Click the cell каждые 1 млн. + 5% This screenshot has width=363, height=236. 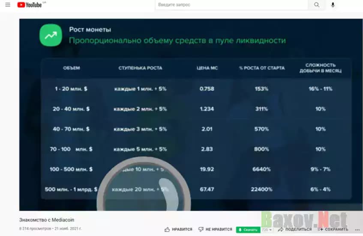(x=140, y=88)
